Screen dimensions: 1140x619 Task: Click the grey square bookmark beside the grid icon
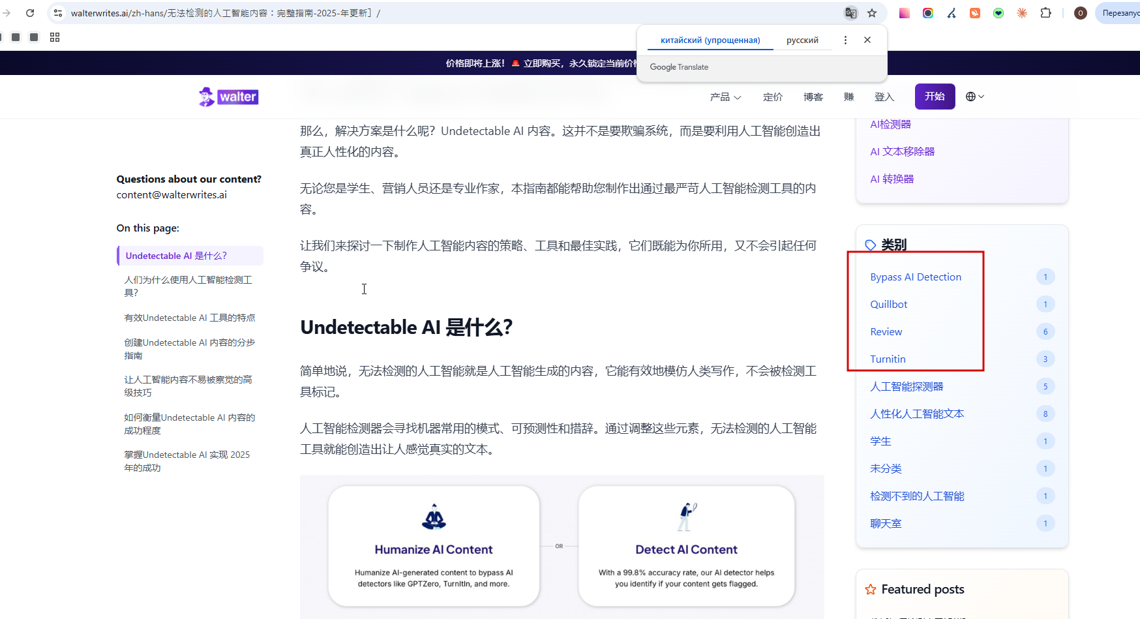coord(34,37)
